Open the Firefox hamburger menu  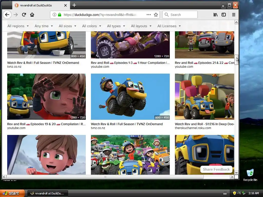click(233, 15)
